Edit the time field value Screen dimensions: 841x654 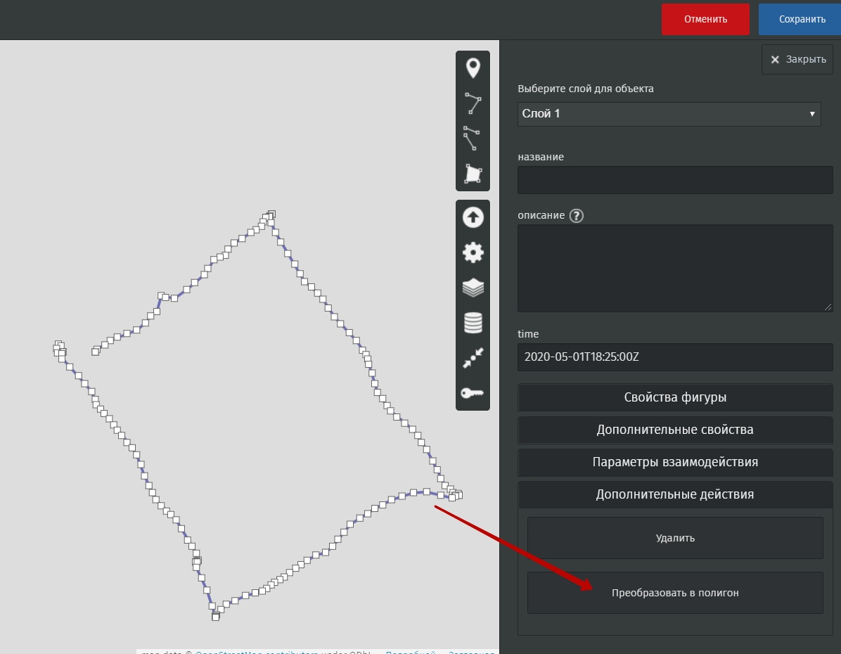click(x=675, y=357)
